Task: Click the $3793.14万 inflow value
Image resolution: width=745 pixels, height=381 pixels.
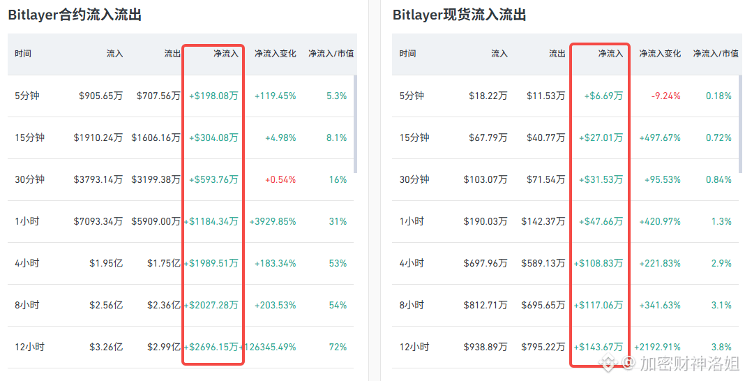Action: 98,179
